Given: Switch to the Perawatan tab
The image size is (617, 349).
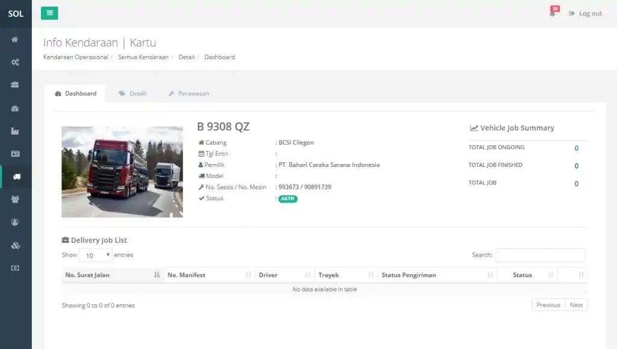Looking at the screenshot, I should pyautogui.click(x=189, y=93).
